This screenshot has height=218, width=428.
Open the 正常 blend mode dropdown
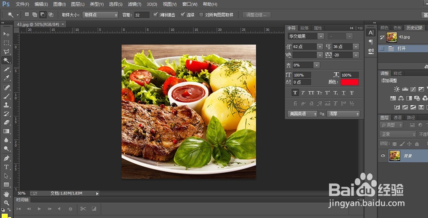(x=398, y=134)
